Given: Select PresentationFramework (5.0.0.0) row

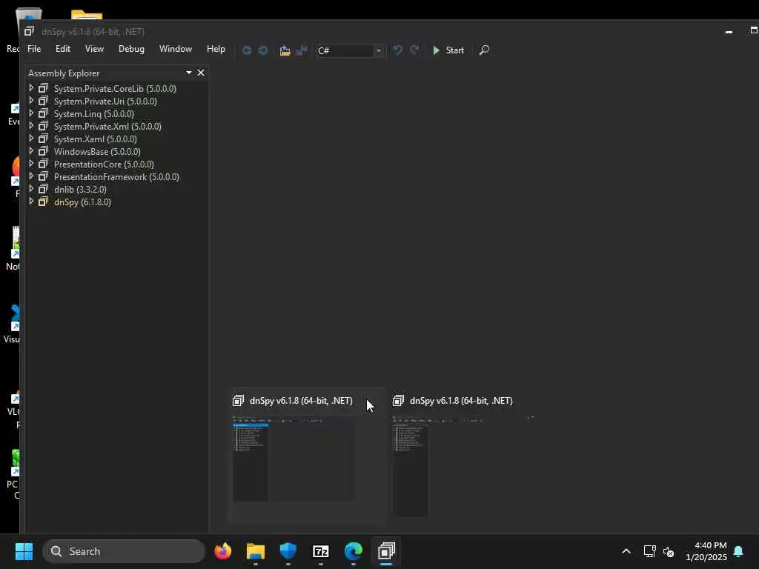Looking at the screenshot, I should click(116, 176).
